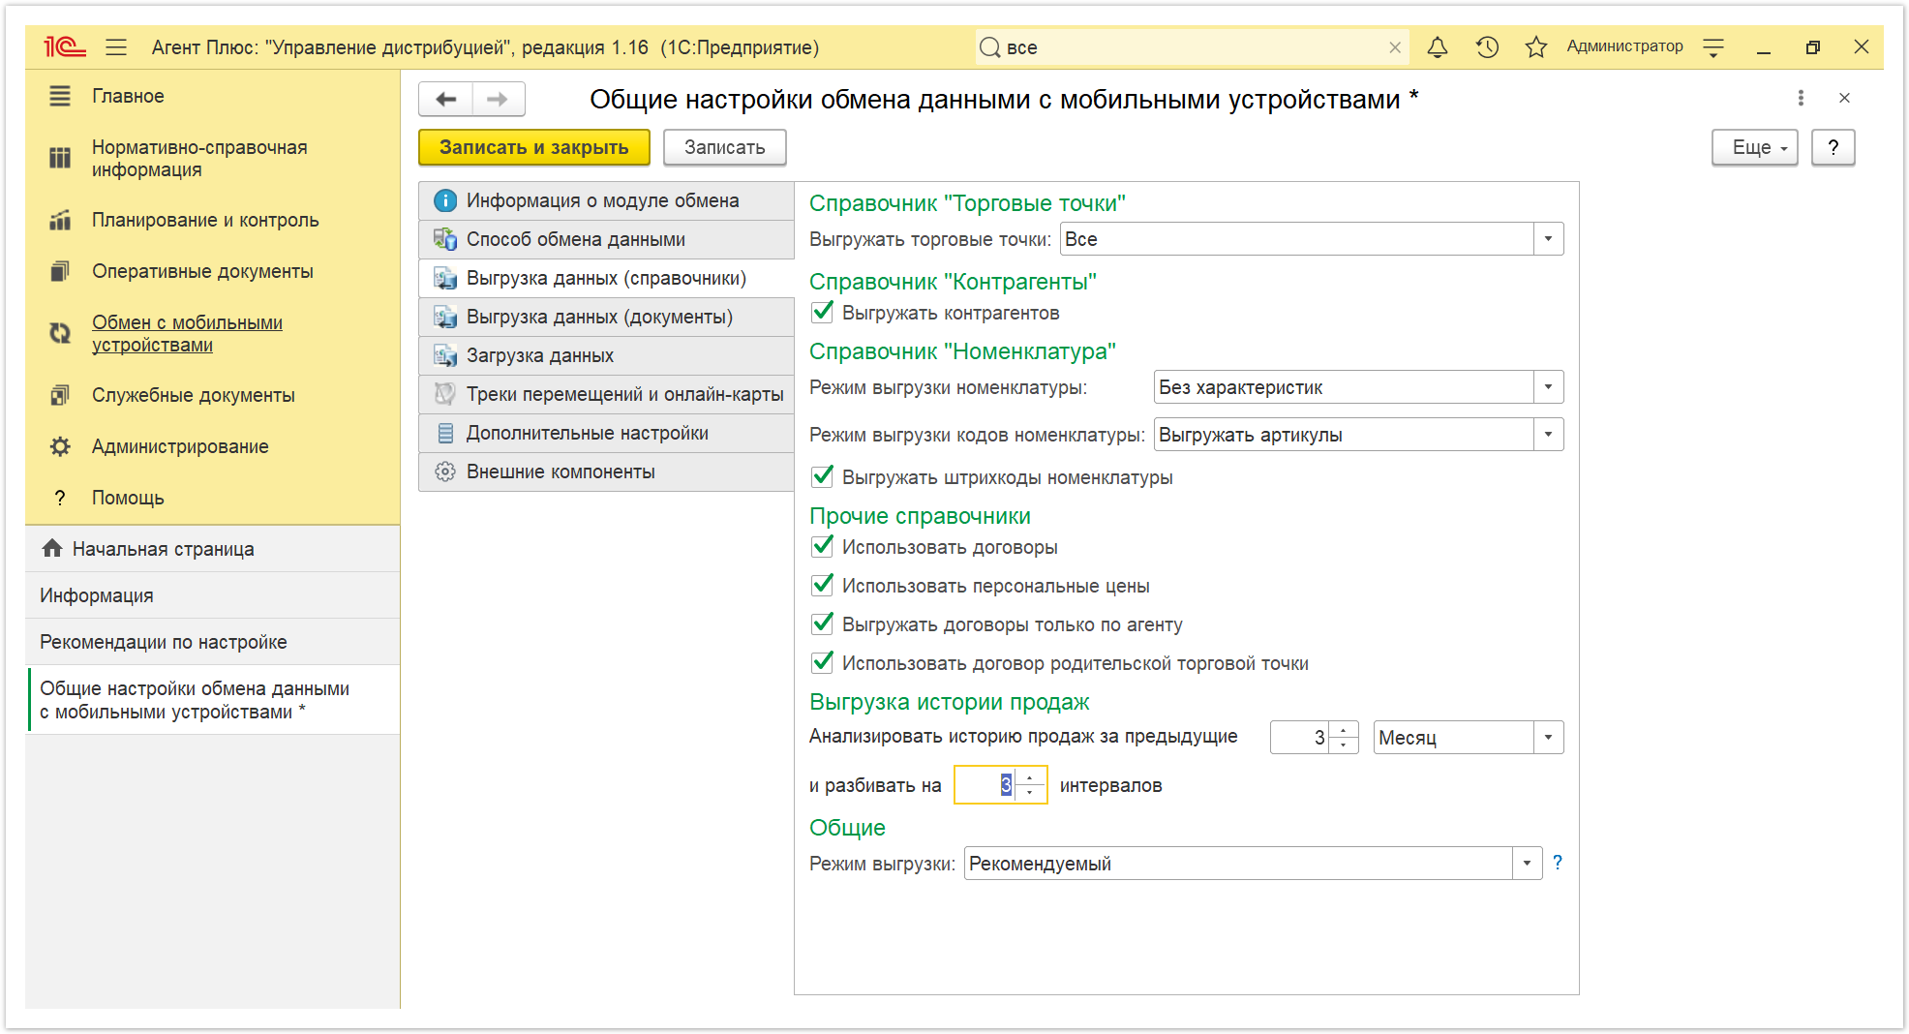Go back with the left arrow button
The width and height of the screenshot is (1909, 1034).
click(445, 99)
